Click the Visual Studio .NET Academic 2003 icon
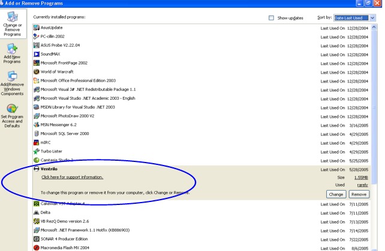Image resolution: width=385 pixels, height=251 pixels. click(x=37, y=98)
